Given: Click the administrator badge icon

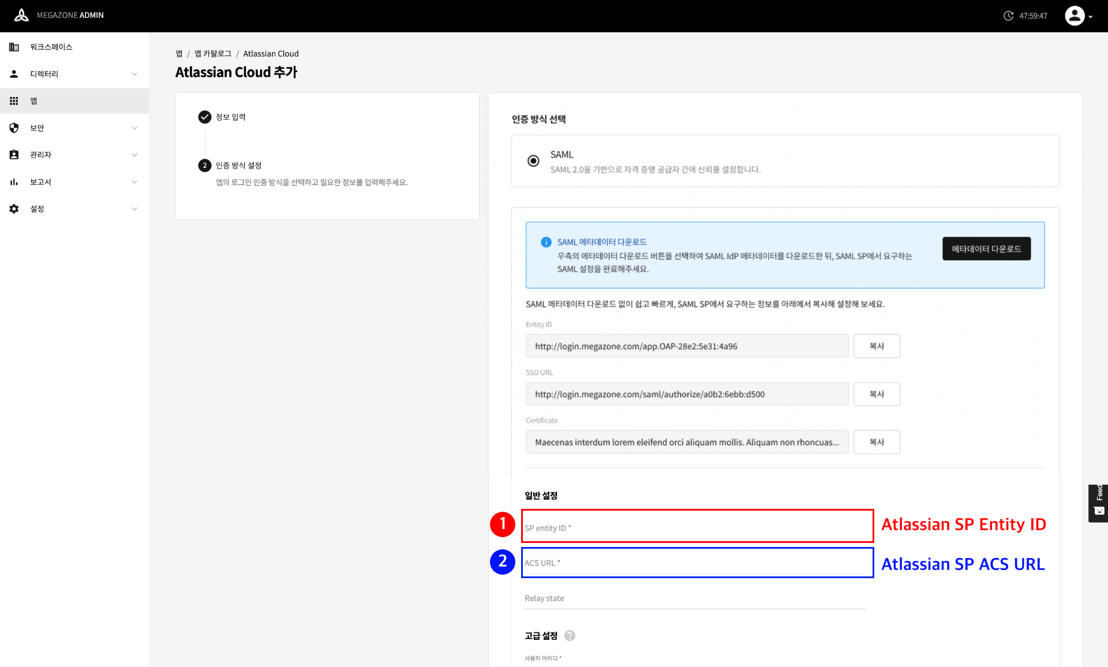Looking at the screenshot, I should (x=14, y=155).
